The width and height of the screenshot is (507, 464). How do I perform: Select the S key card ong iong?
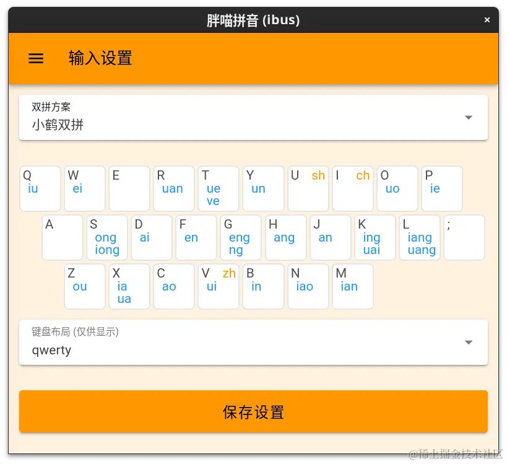pyautogui.click(x=107, y=237)
